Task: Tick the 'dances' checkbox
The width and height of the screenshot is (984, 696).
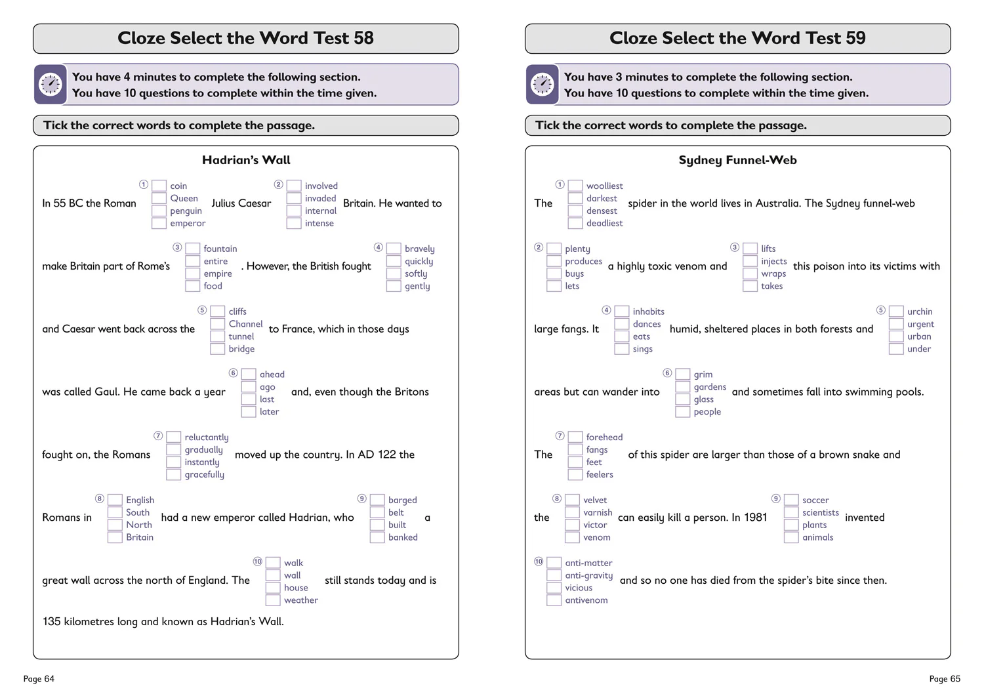Action: [622, 324]
